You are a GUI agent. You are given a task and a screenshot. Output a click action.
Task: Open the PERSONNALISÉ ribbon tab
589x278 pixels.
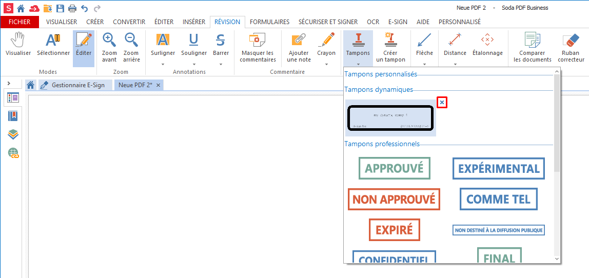pyautogui.click(x=460, y=22)
